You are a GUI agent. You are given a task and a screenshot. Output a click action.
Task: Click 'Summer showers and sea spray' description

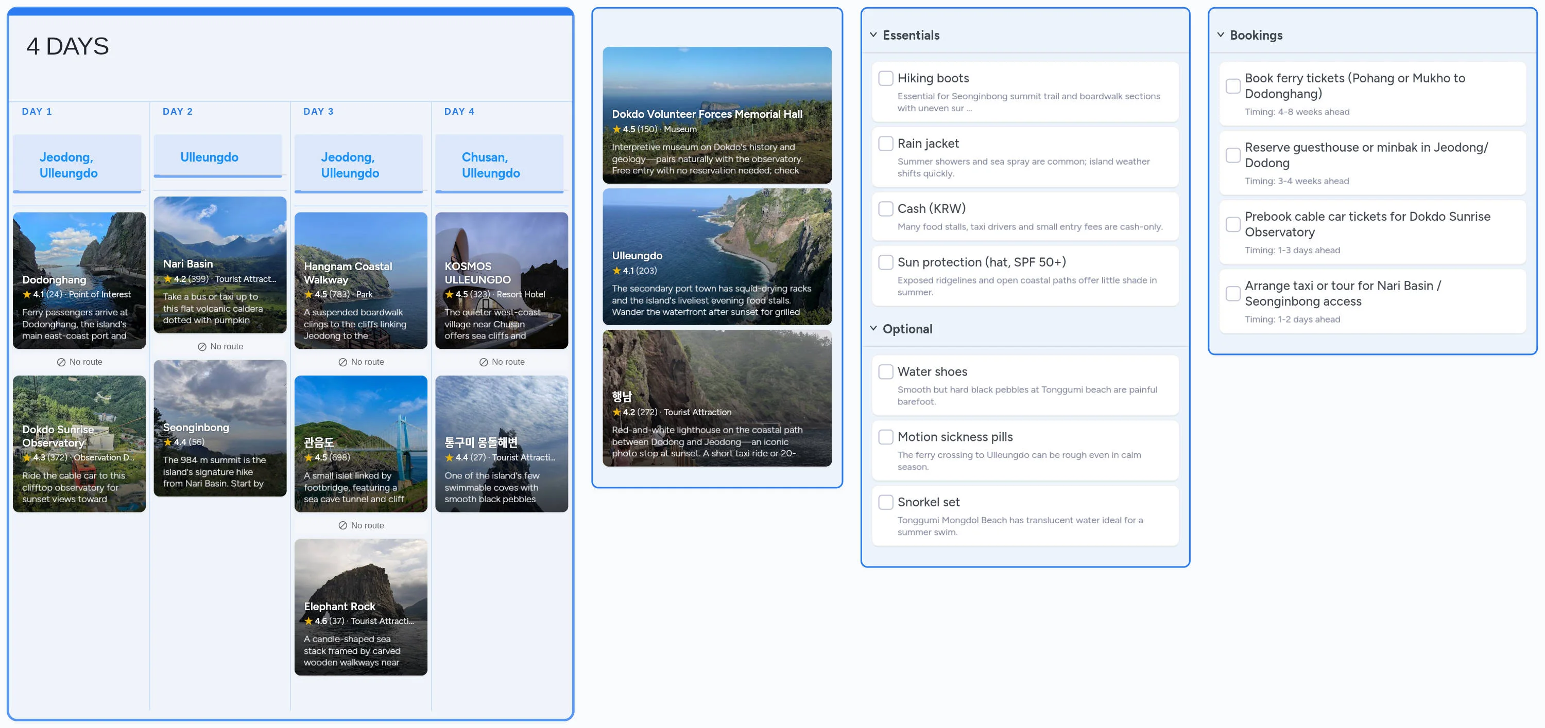click(1023, 168)
